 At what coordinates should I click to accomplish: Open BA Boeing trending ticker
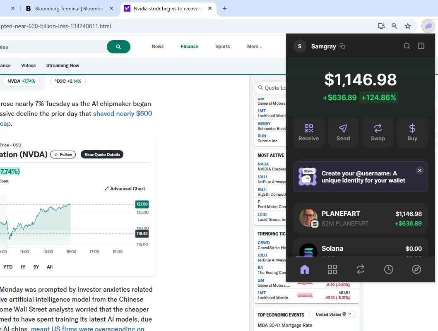coord(260,268)
